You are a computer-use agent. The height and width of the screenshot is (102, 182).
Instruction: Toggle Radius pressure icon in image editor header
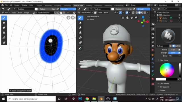coord(57,9)
